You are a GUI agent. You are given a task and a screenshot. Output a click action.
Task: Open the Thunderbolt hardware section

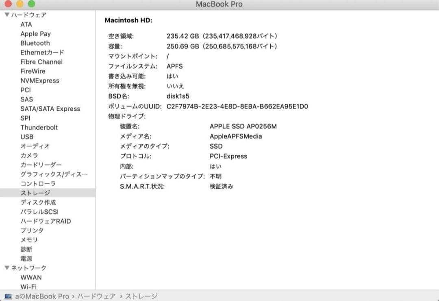[x=39, y=127]
